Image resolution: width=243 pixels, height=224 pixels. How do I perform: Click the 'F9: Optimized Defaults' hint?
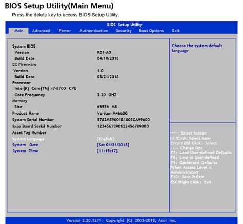pyautogui.click(x=194, y=163)
